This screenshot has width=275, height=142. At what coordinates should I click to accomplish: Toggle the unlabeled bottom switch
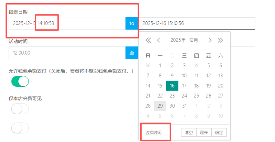[20, 128]
